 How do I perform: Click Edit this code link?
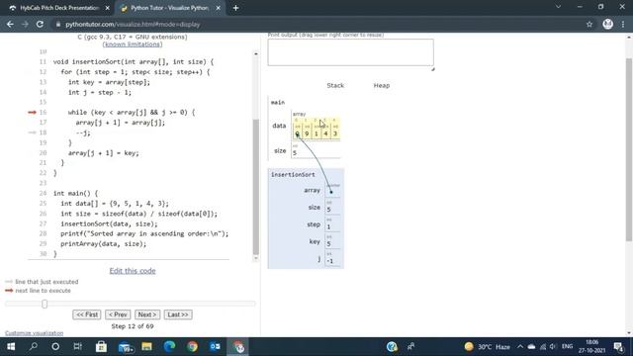click(x=133, y=271)
